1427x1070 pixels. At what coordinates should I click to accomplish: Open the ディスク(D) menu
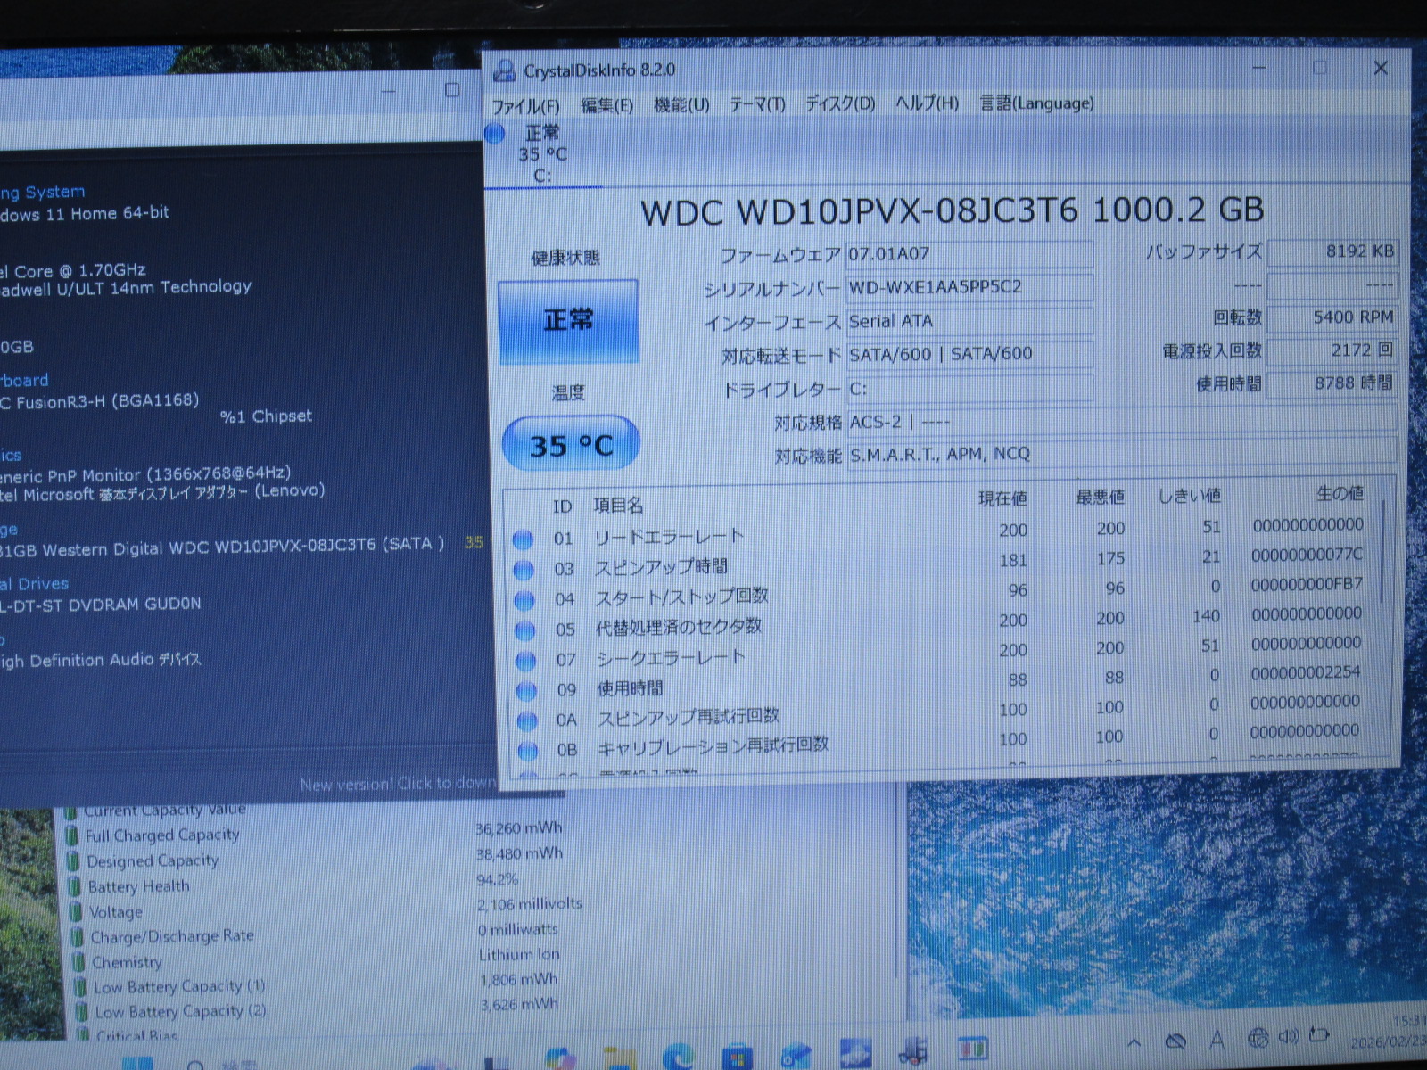click(840, 103)
